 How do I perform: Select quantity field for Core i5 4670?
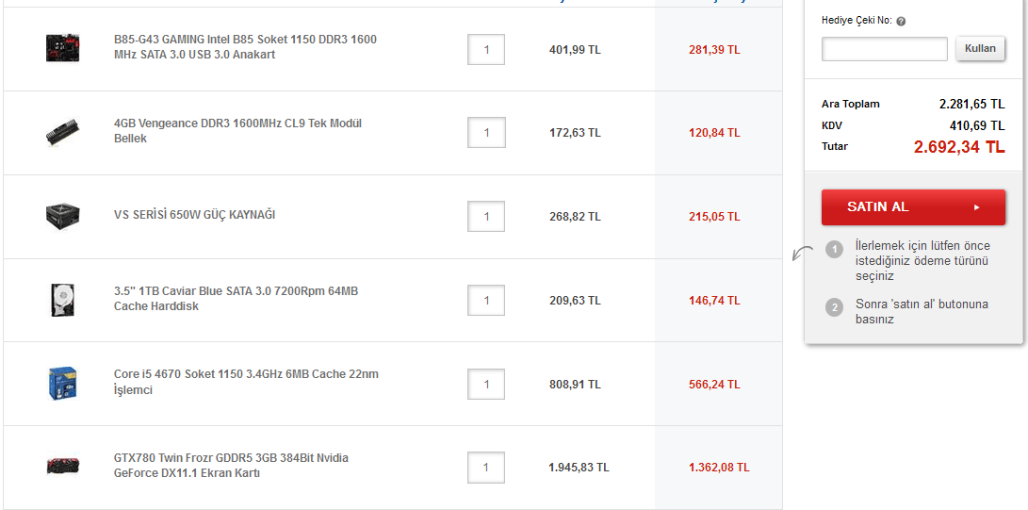tap(486, 385)
